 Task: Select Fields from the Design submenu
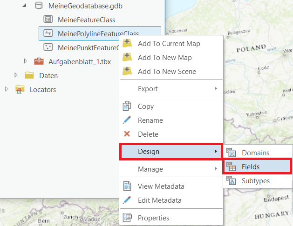pyautogui.click(x=251, y=166)
